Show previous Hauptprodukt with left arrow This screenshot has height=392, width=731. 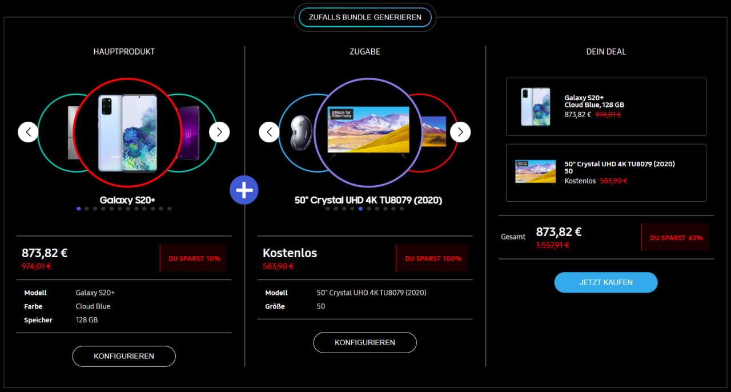point(29,132)
